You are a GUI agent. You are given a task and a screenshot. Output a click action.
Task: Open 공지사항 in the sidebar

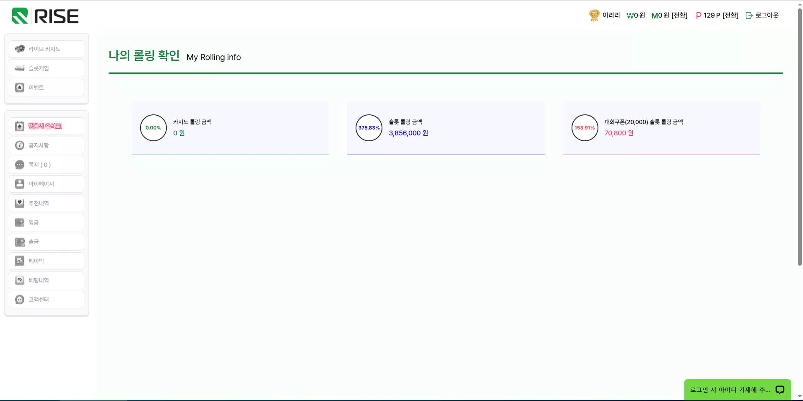pyautogui.click(x=47, y=145)
